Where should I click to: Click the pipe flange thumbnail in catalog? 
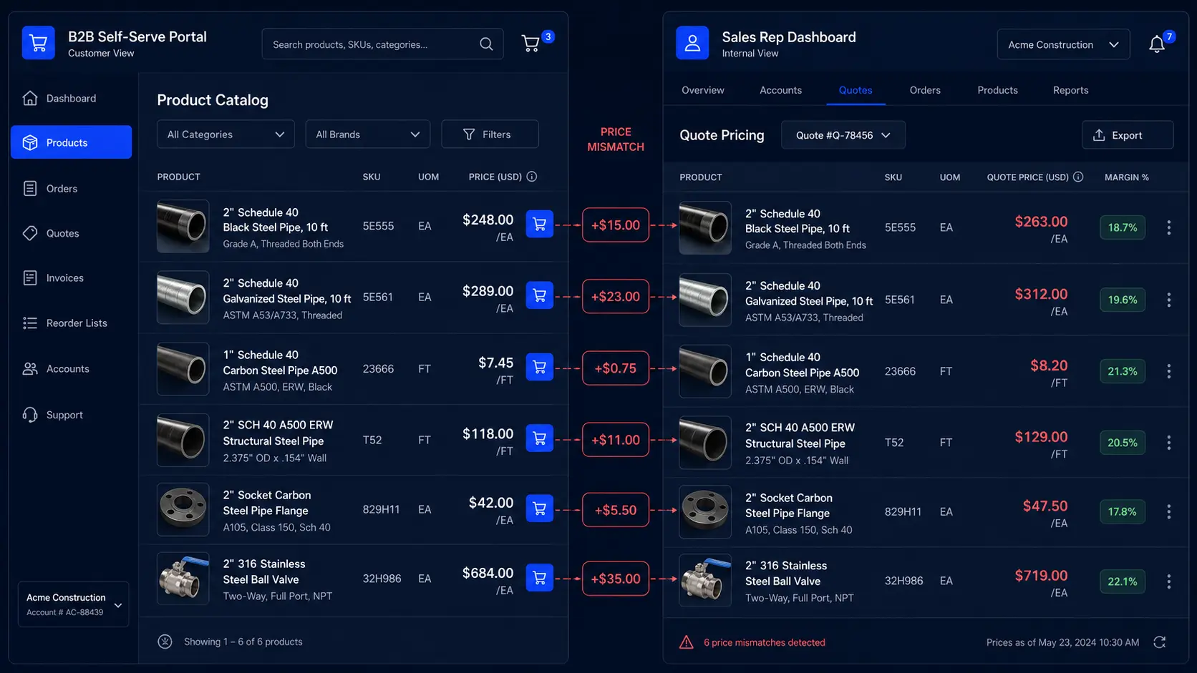[x=183, y=510]
